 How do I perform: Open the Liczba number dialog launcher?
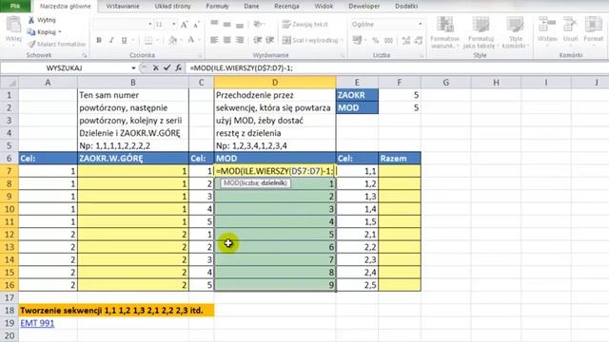422,56
